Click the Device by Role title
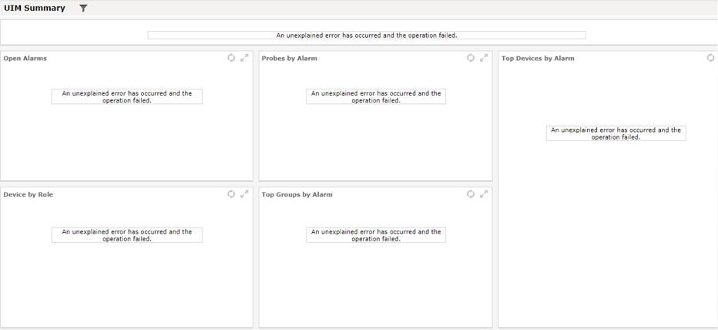This screenshot has width=718, height=330. click(x=29, y=194)
